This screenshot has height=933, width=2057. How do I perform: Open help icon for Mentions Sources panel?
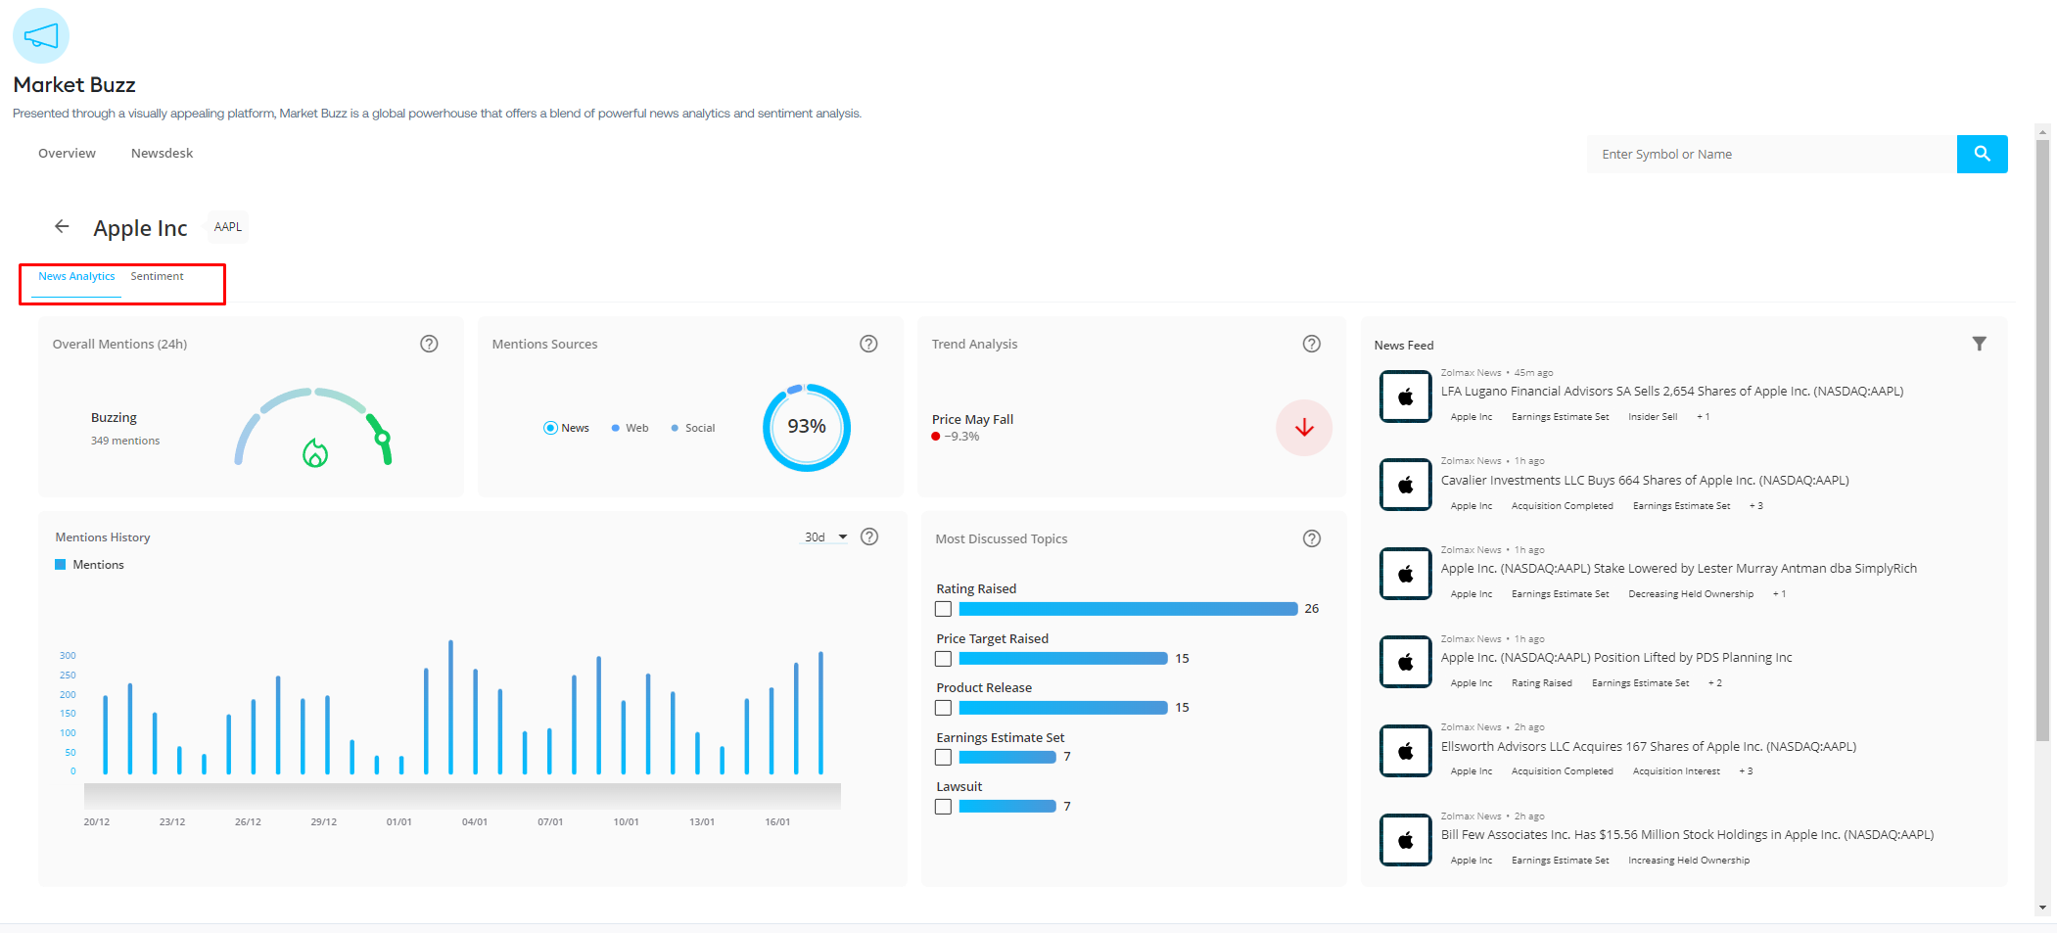868,344
